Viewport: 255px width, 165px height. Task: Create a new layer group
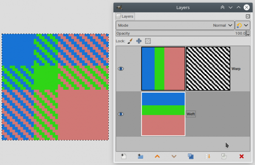140,156
